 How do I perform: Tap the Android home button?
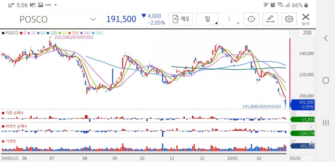tap(326, 80)
